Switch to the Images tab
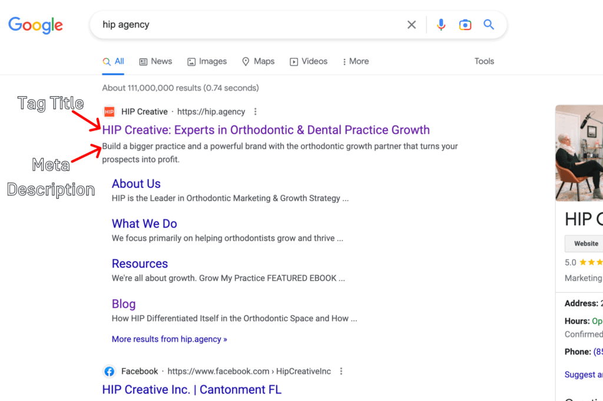The image size is (603, 401). (207, 62)
